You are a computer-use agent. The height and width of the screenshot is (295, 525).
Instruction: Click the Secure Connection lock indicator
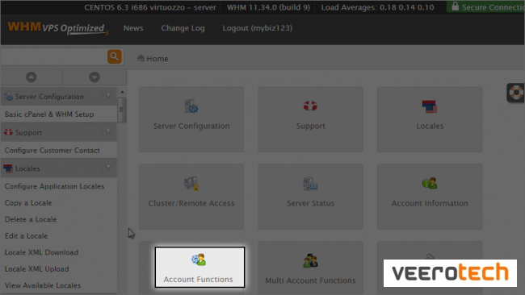coord(485,7)
